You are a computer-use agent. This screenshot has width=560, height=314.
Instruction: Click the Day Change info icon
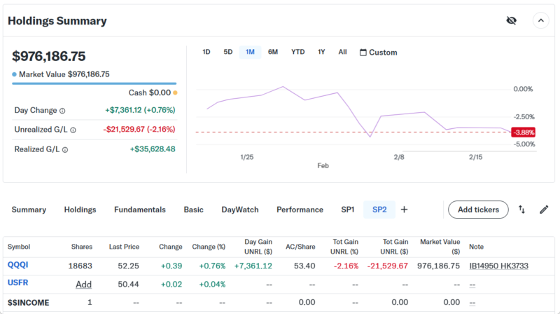tap(62, 111)
